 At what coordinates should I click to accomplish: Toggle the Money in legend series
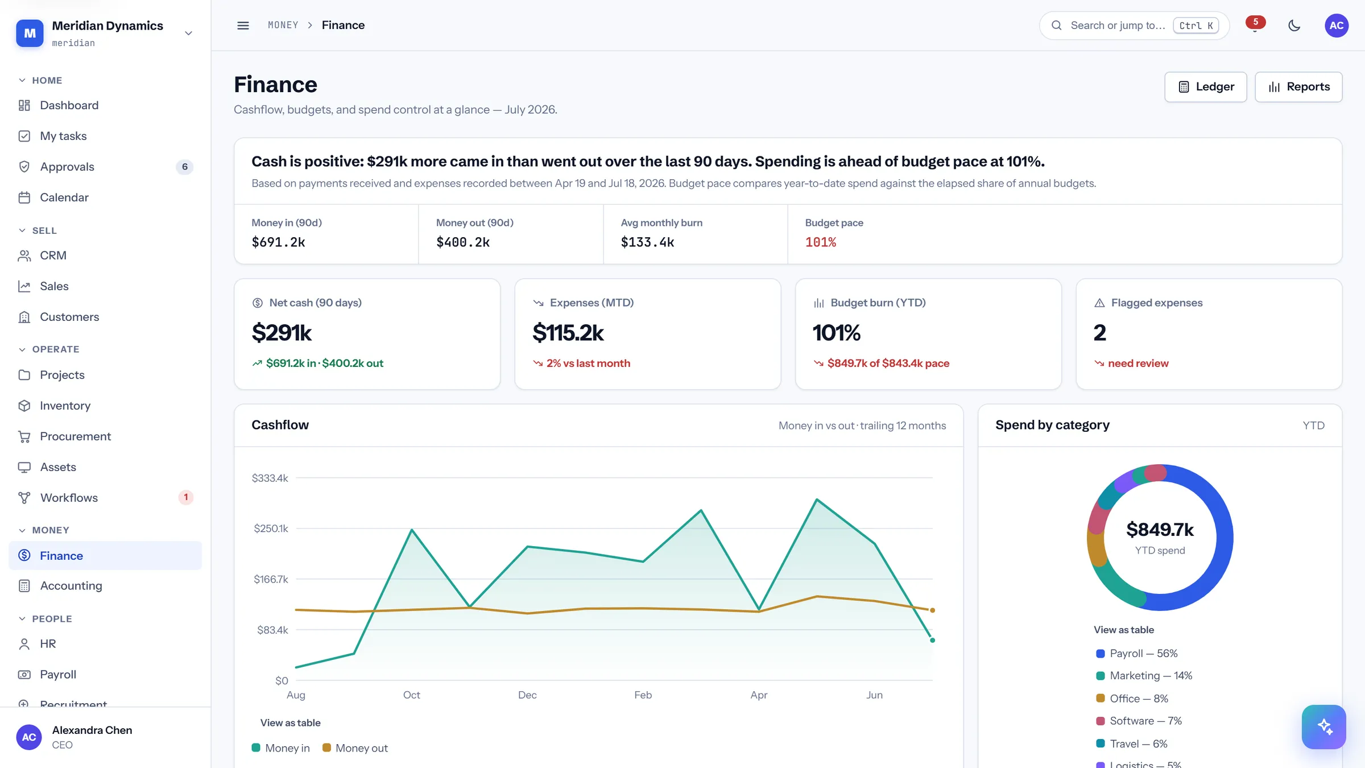tap(281, 748)
